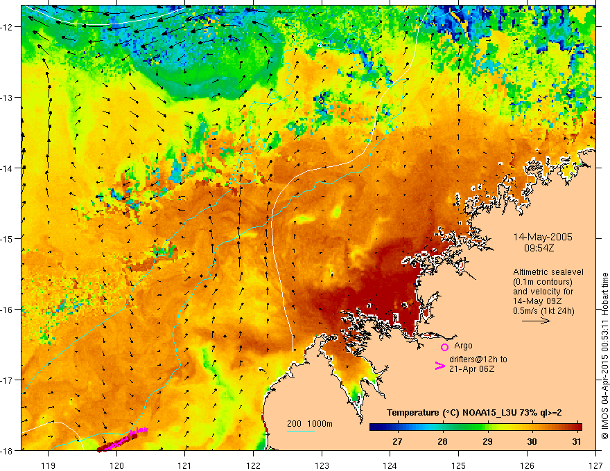Click latitude axis label -14
Viewport: 610px width, 471px height.
7,168
